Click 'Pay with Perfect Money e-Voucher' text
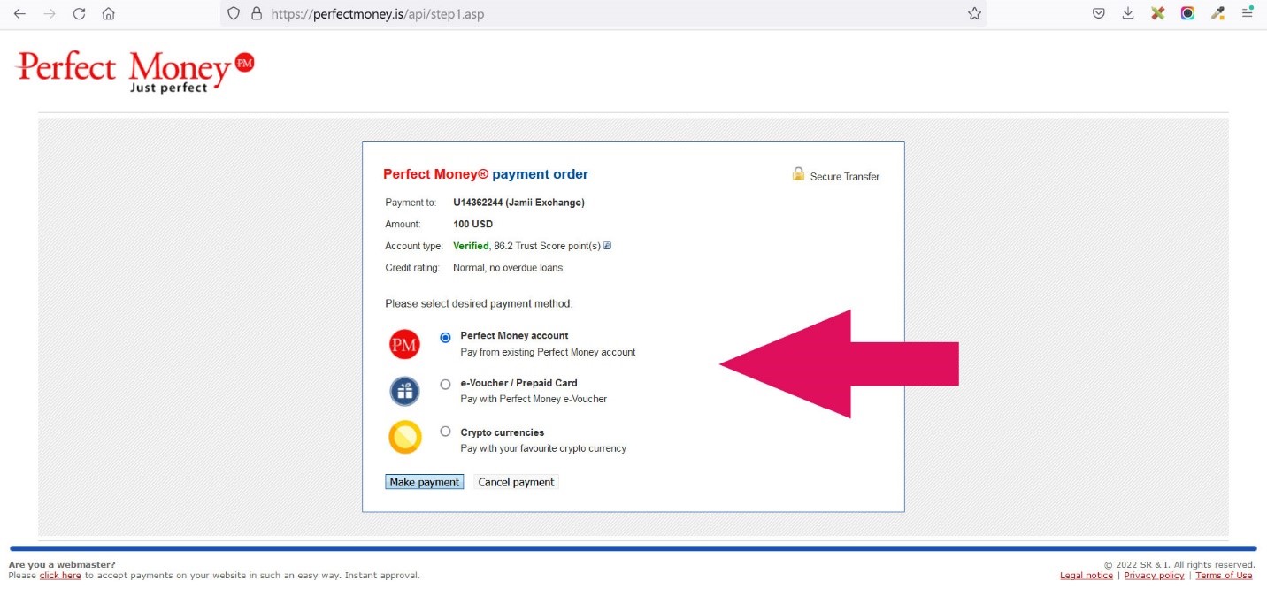1267x604 pixels. tap(534, 399)
